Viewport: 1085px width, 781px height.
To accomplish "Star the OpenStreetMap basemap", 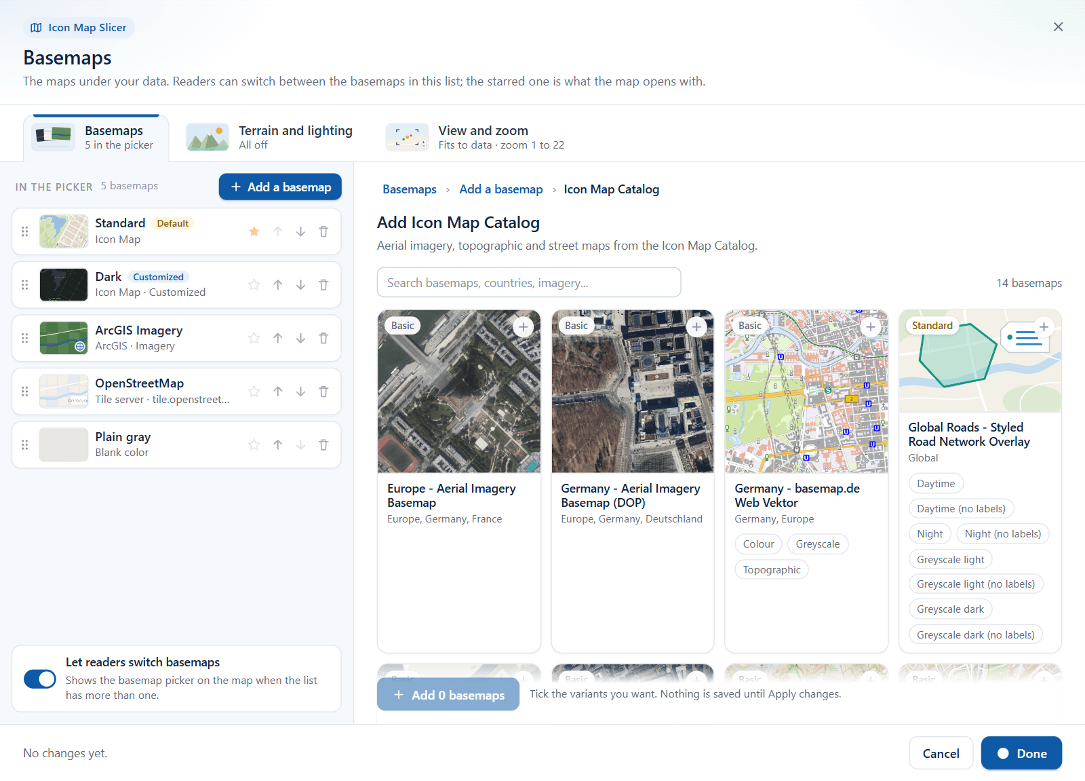I will [254, 392].
